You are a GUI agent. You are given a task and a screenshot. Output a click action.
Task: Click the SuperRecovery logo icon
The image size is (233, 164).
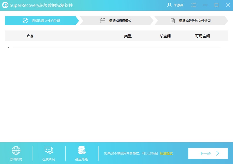(x=5, y=5)
